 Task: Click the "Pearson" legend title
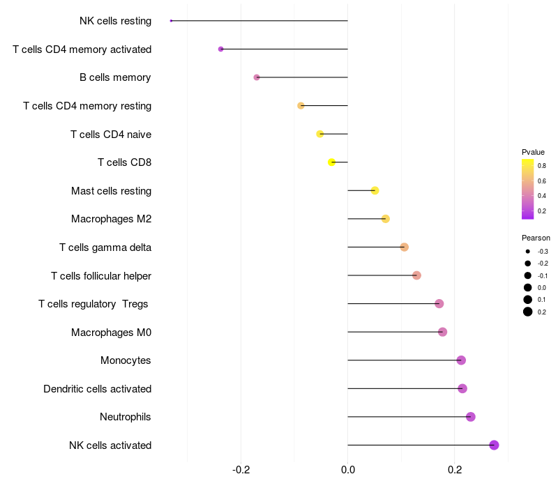[x=536, y=238]
